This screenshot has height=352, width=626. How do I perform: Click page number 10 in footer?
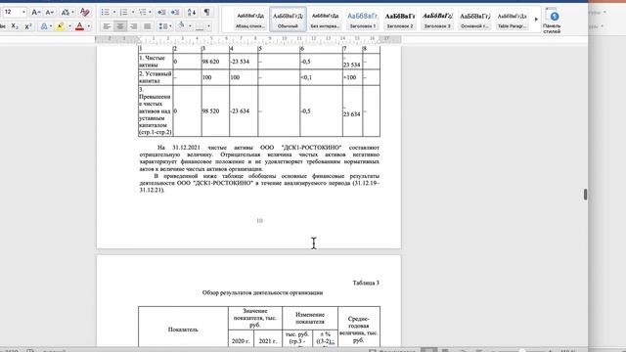pyautogui.click(x=259, y=221)
